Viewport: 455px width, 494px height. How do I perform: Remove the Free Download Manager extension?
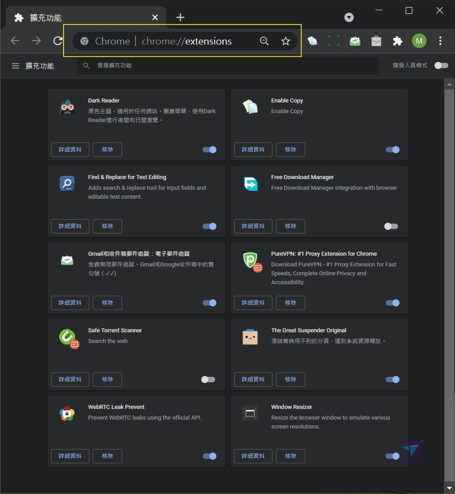(290, 226)
